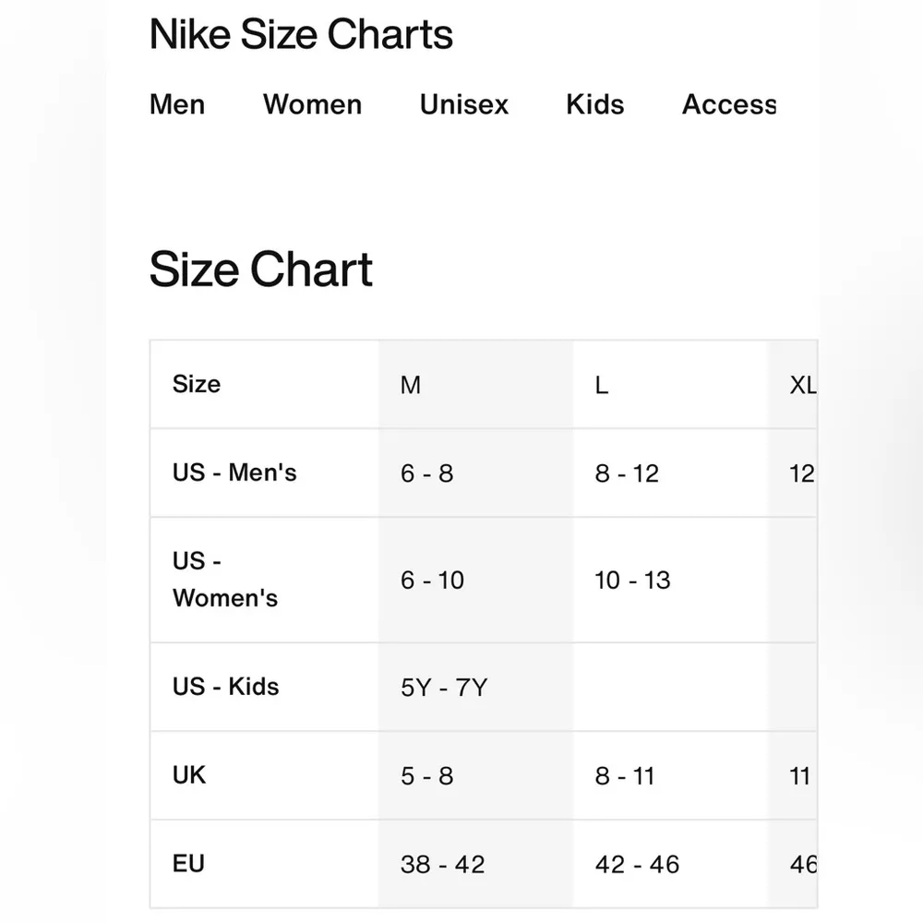Viewport: 923px width, 923px height.
Task: Switch to the Men size chart tab
Action: [177, 105]
